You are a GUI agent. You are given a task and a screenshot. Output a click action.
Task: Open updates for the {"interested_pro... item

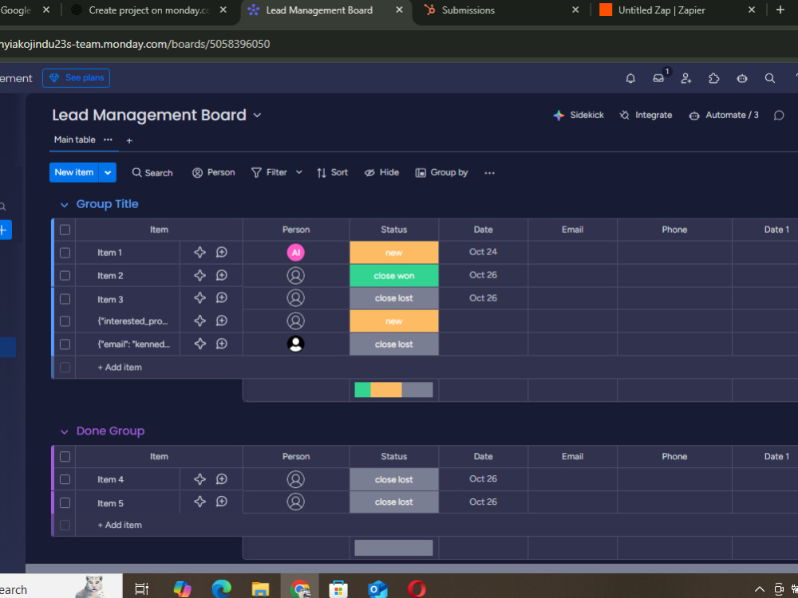[x=221, y=321]
